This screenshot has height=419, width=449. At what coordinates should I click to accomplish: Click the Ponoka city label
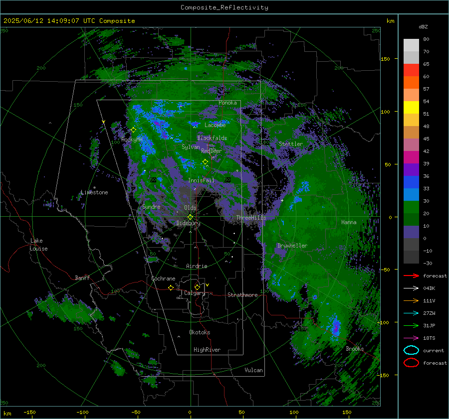(227, 103)
